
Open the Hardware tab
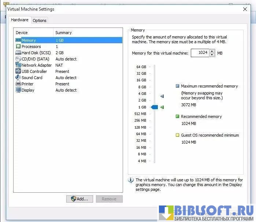tap(19, 20)
